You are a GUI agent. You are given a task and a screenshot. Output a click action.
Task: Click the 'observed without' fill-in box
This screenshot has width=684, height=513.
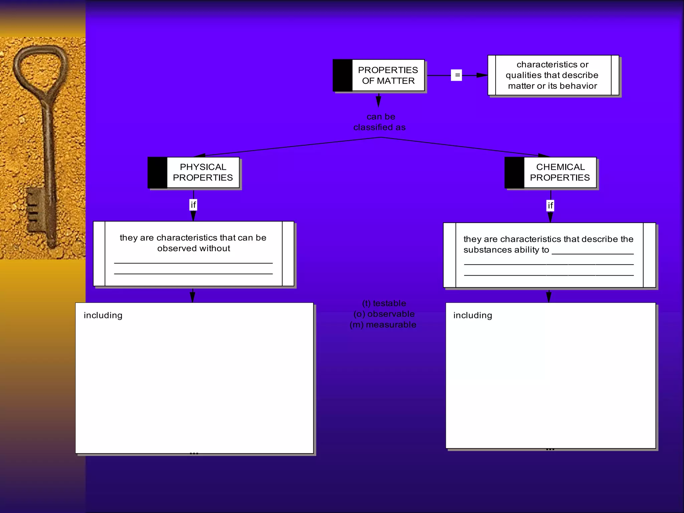click(x=193, y=254)
